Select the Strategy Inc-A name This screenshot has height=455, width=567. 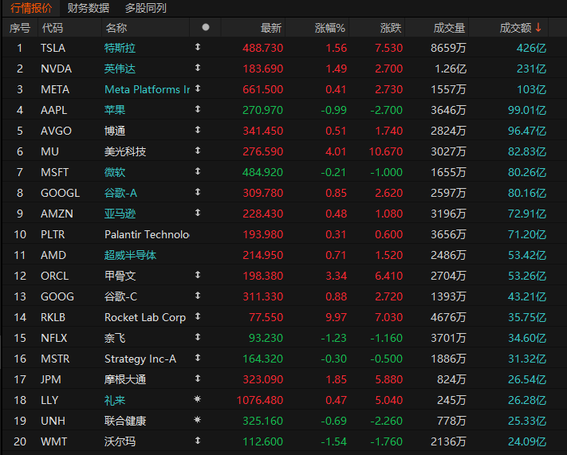pyautogui.click(x=140, y=359)
